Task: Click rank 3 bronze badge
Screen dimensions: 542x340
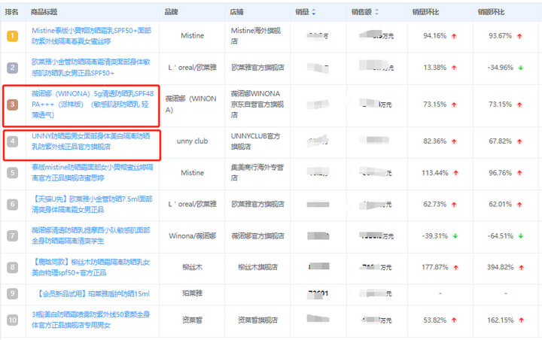Action: click(x=13, y=105)
